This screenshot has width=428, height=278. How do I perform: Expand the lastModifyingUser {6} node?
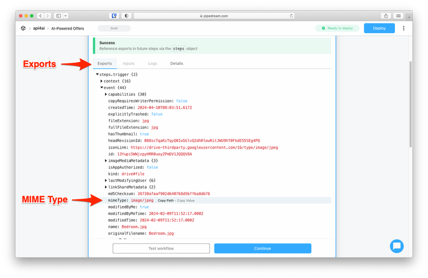tap(106, 181)
